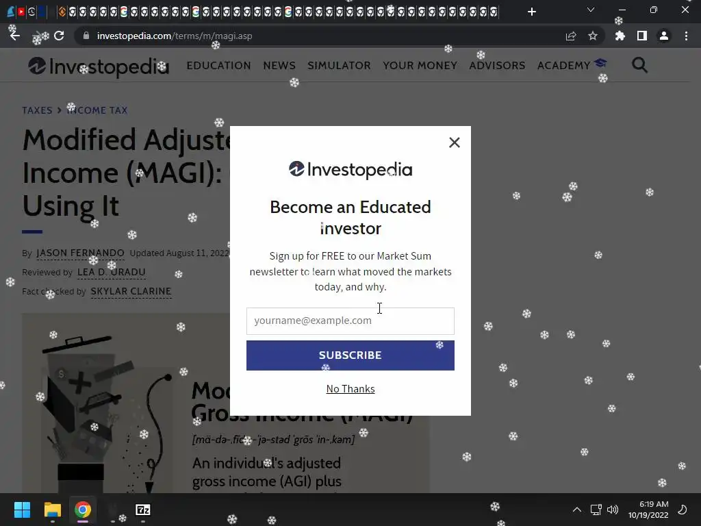Click the address bar URL text
701x526 pixels.
(x=175, y=36)
